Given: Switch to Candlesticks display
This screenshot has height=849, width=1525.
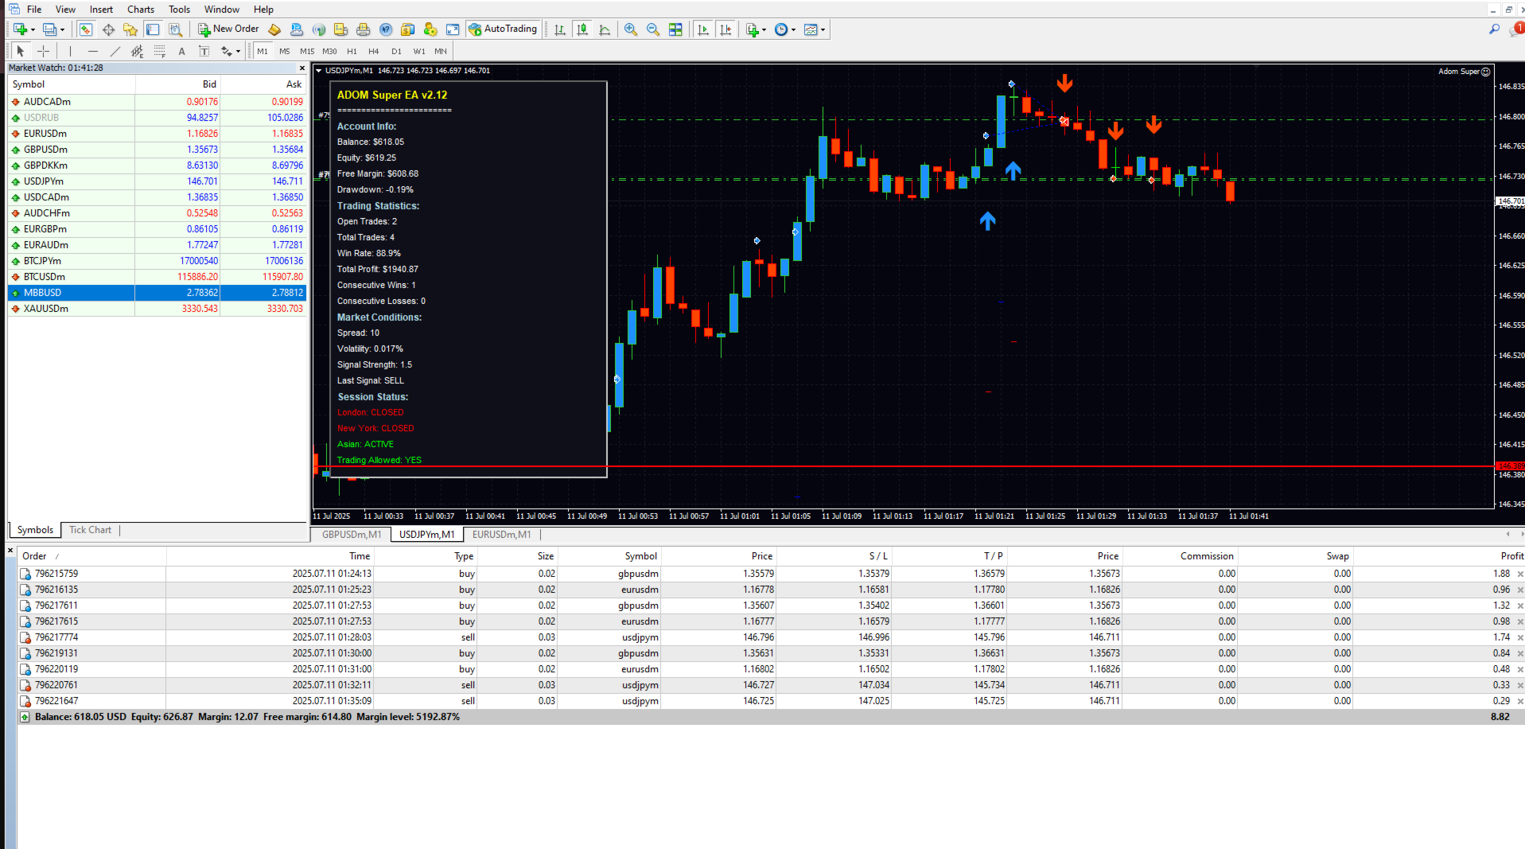Looking at the screenshot, I should coord(582,29).
